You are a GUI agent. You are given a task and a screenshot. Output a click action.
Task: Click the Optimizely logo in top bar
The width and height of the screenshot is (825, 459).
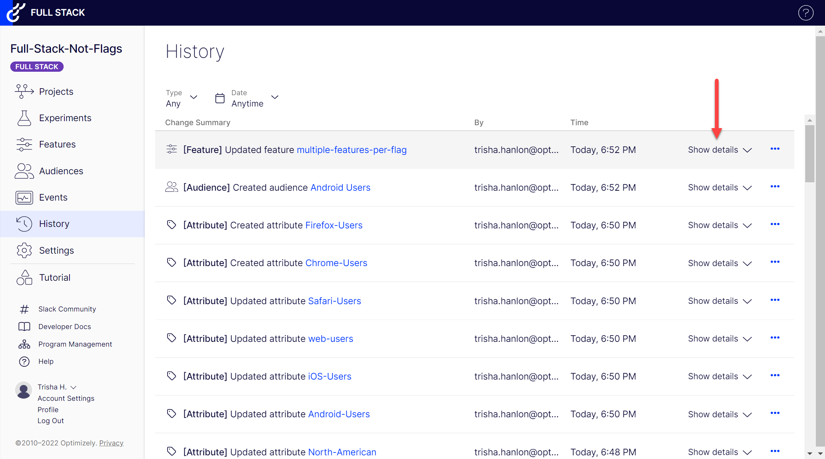[15, 12]
